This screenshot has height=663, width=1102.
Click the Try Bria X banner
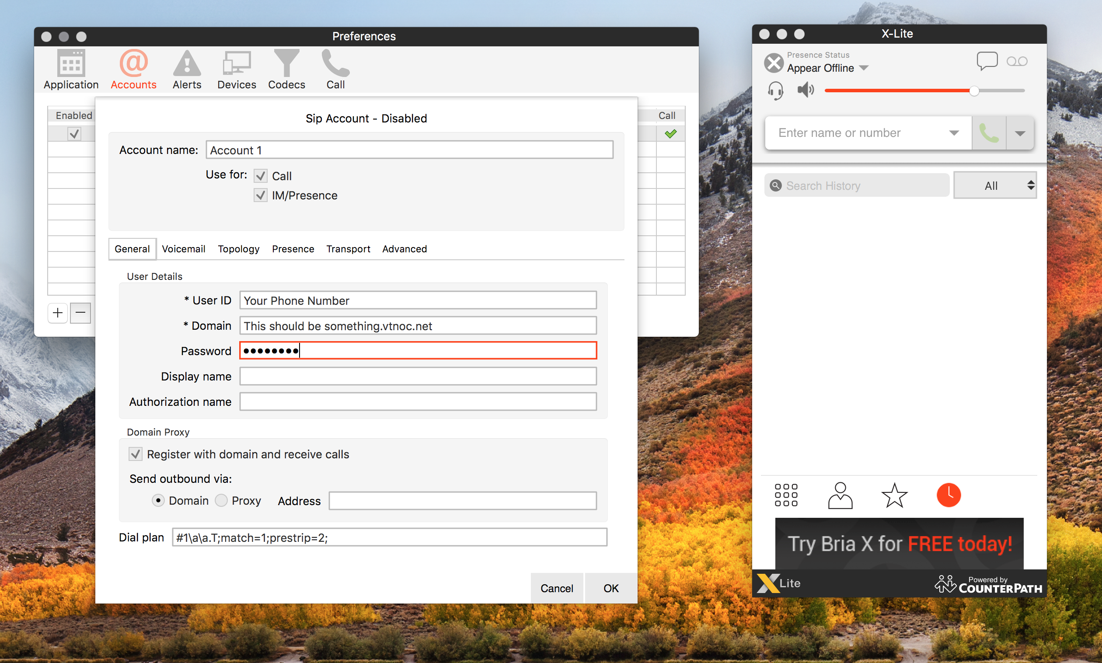coord(899,544)
